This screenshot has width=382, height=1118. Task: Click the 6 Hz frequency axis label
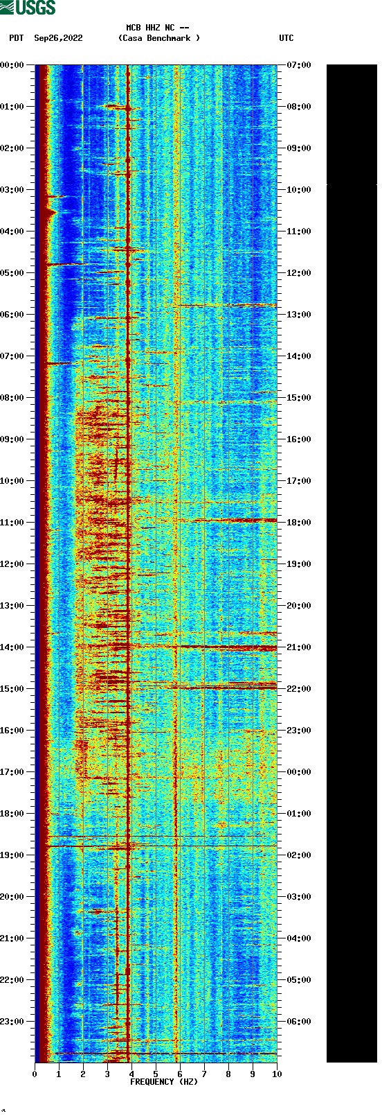(x=180, y=1074)
